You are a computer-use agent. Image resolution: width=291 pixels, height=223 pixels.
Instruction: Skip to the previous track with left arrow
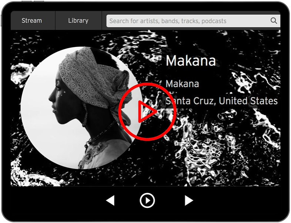click(x=110, y=200)
